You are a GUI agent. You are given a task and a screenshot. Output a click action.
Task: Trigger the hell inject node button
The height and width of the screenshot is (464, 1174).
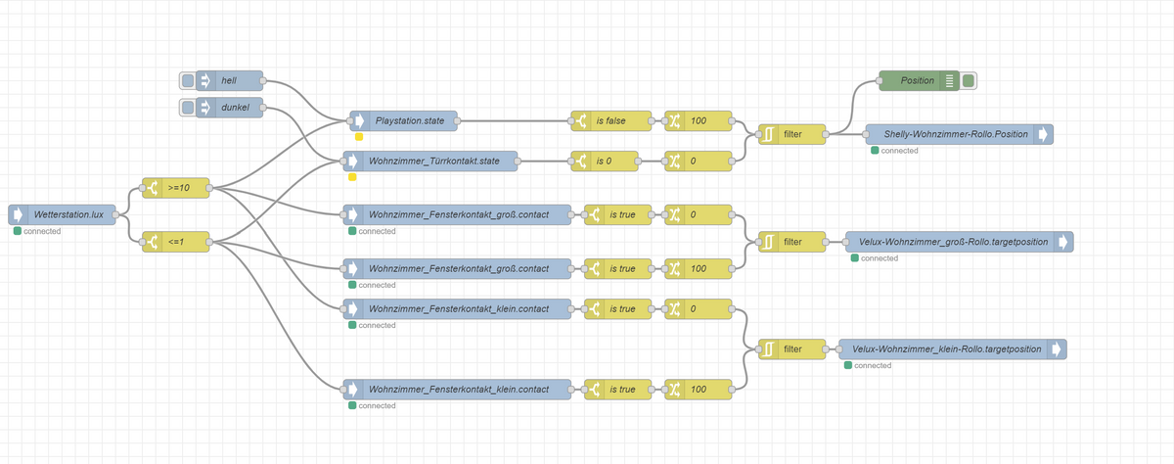pos(187,80)
